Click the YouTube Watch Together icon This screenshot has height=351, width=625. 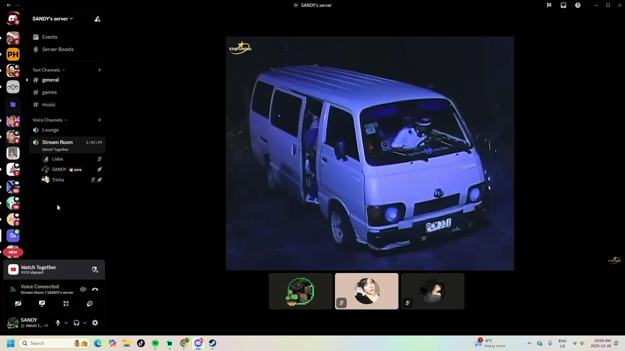point(13,270)
